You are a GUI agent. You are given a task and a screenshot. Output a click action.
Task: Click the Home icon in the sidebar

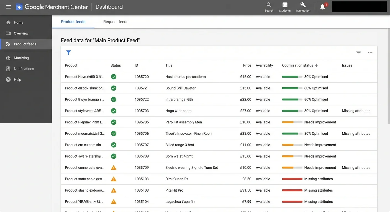8,22
